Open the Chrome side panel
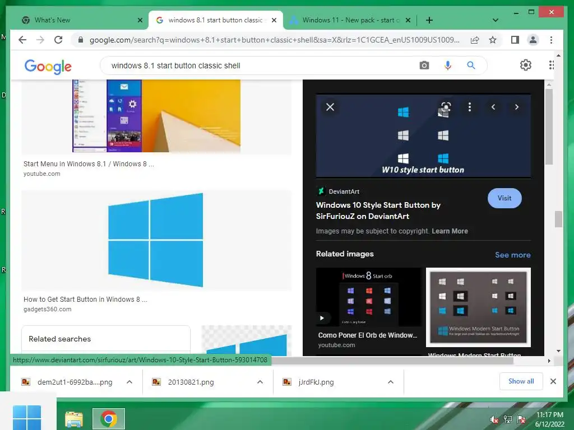The height and width of the screenshot is (430, 574). pos(515,40)
